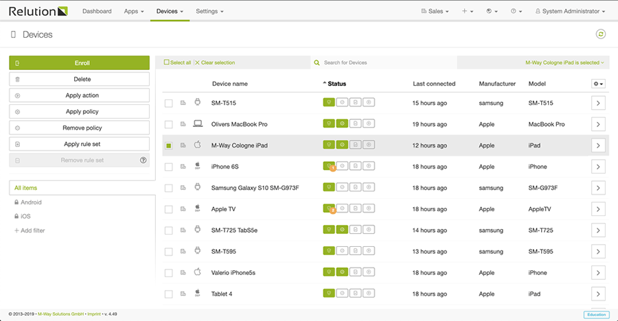Image resolution: width=618 pixels, height=321 pixels.
Task: Check the iPhone 6S row checkbox
Action: [x=169, y=167]
